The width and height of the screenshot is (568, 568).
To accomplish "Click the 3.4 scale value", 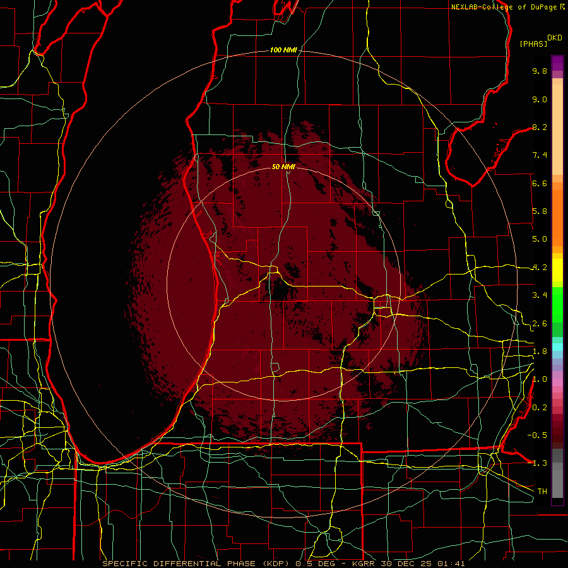I will [x=540, y=295].
